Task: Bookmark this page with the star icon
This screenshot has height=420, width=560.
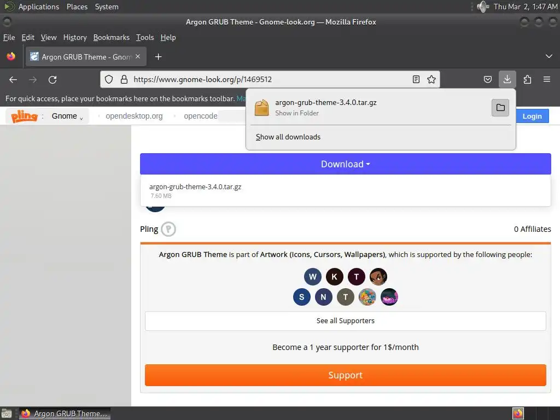Action: click(x=431, y=79)
